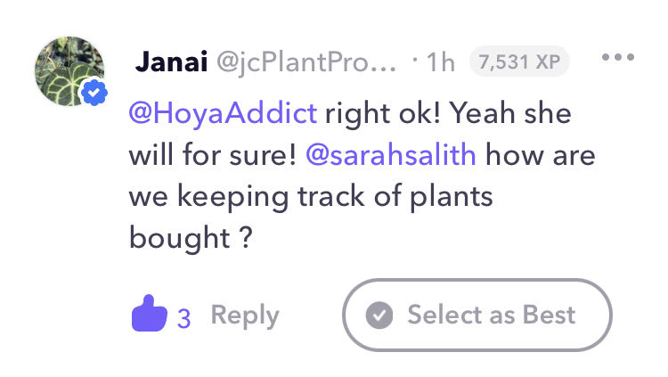The height and width of the screenshot is (377, 668).
Task: Open the @sarahsalith mention
Action: (x=390, y=155)
